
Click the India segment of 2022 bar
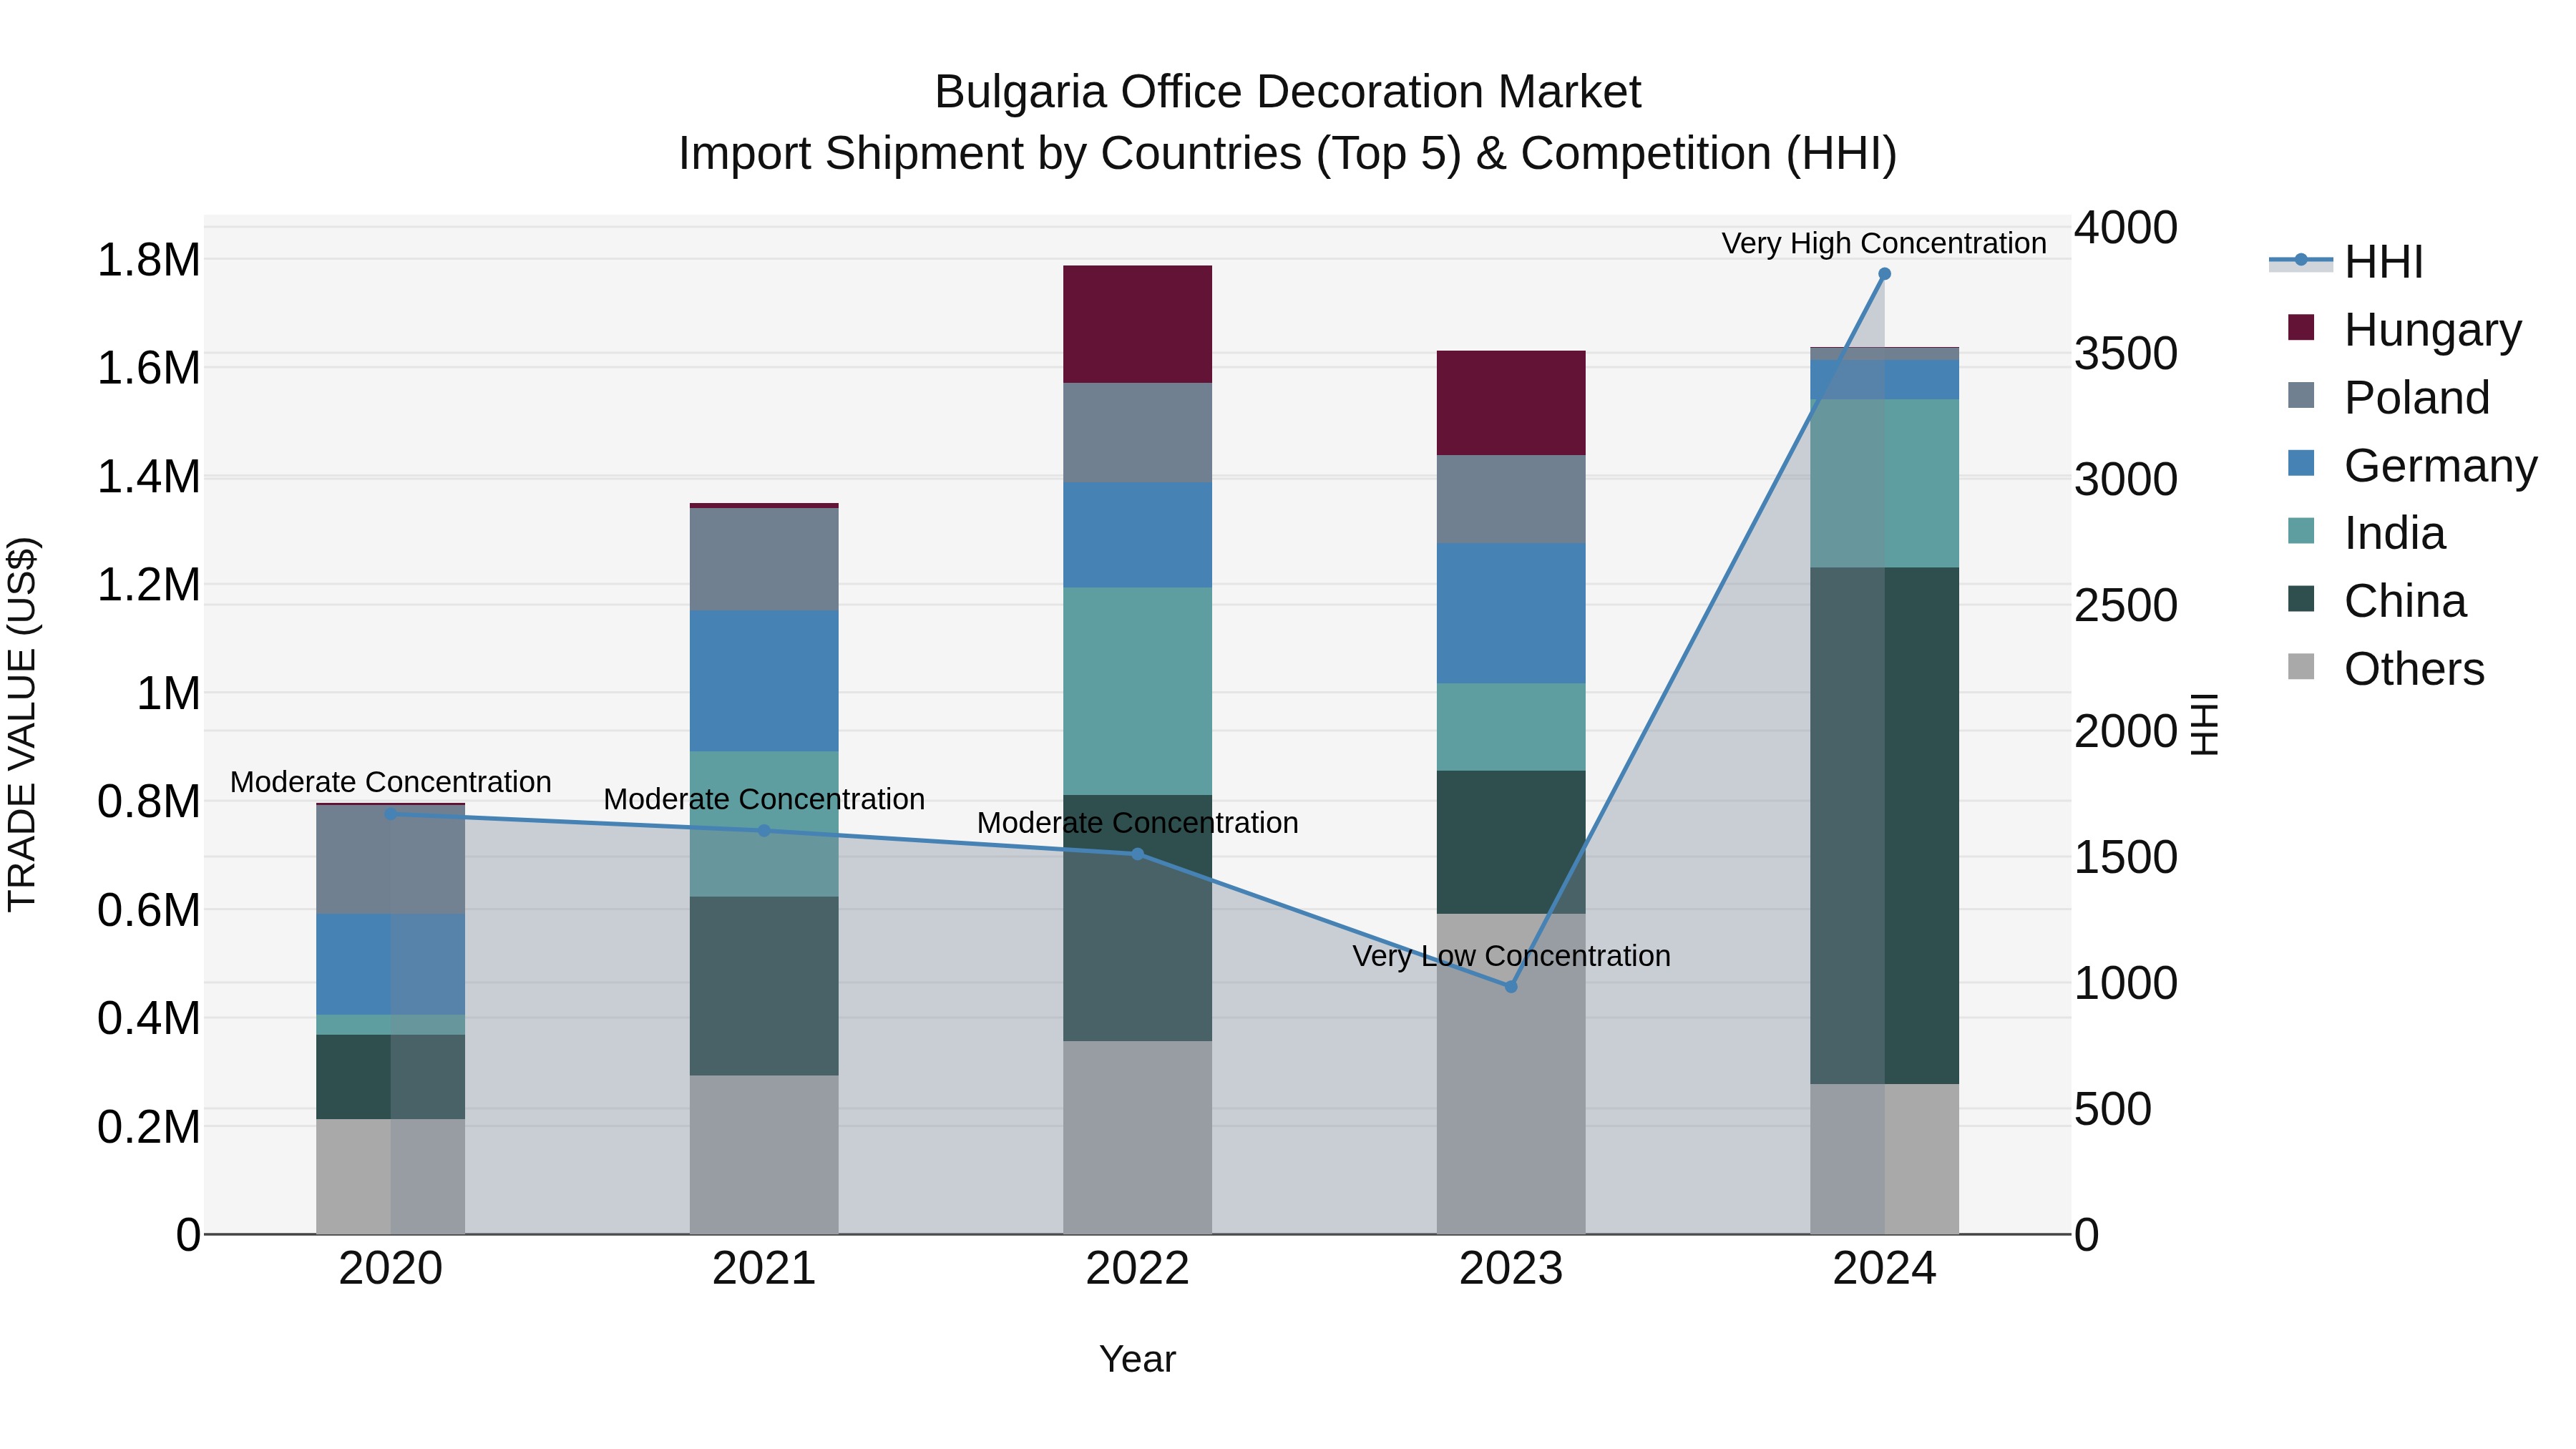pos(1137,691)
